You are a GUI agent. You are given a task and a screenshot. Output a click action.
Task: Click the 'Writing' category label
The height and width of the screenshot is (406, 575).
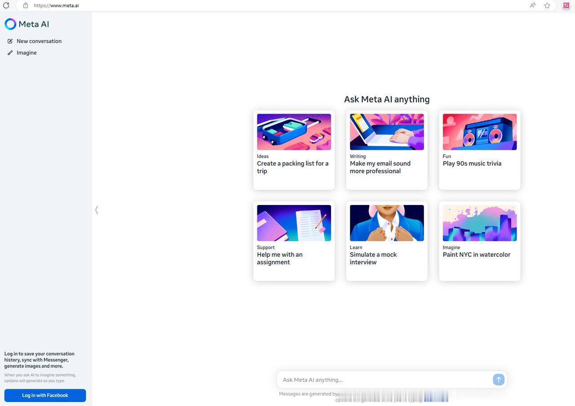[x=358, y=156]
